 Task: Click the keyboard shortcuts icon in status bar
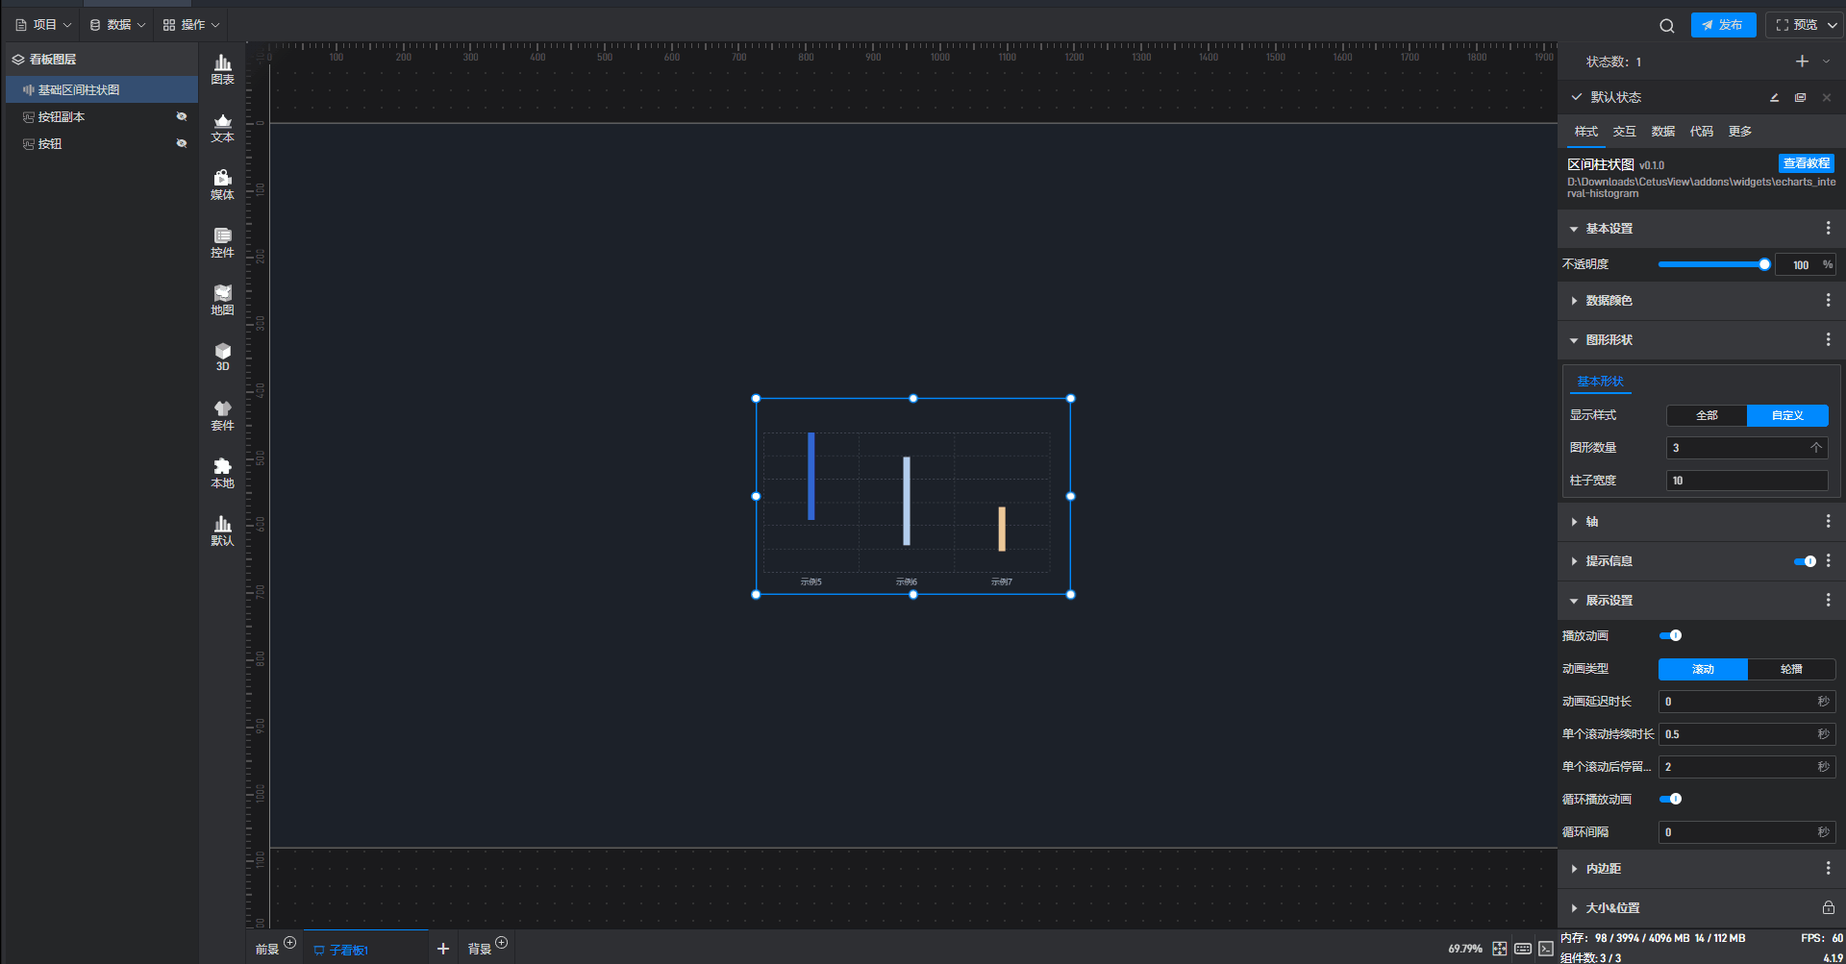click(x=1523, y=949)
